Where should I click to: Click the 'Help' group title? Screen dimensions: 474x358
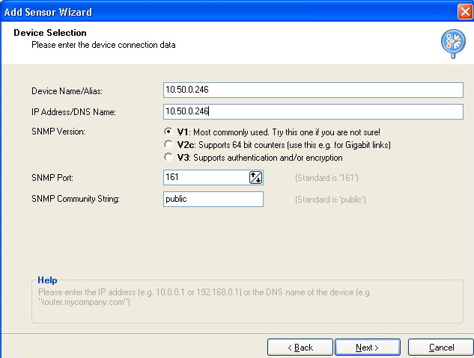pyautogui.click(x=47, y=280)
